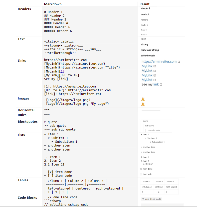The width and height of the screenshot is (197, 207).
Task: Click the external-link icon beside the arminreiter.com URL
Action: (x=179, y=62)
